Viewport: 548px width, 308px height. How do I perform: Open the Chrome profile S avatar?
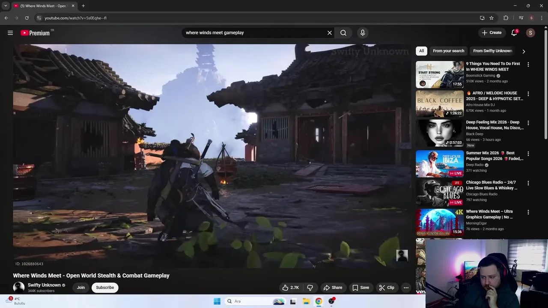click(x=531, y=18)
